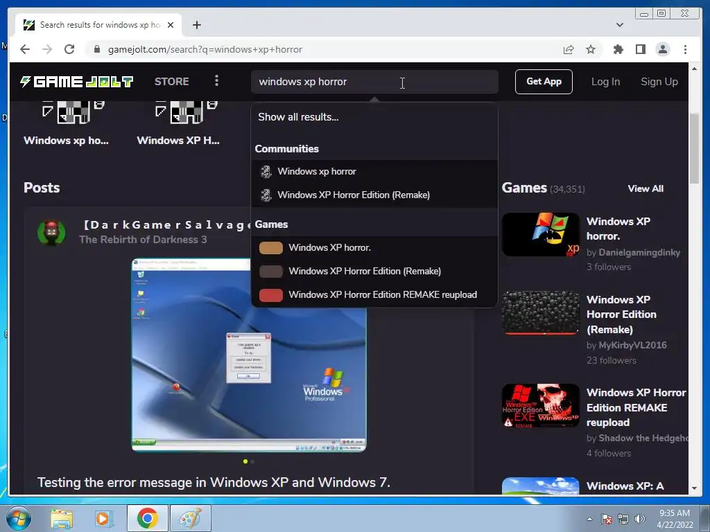
Task: Click View All next to Games
Action: pos(646,188)
